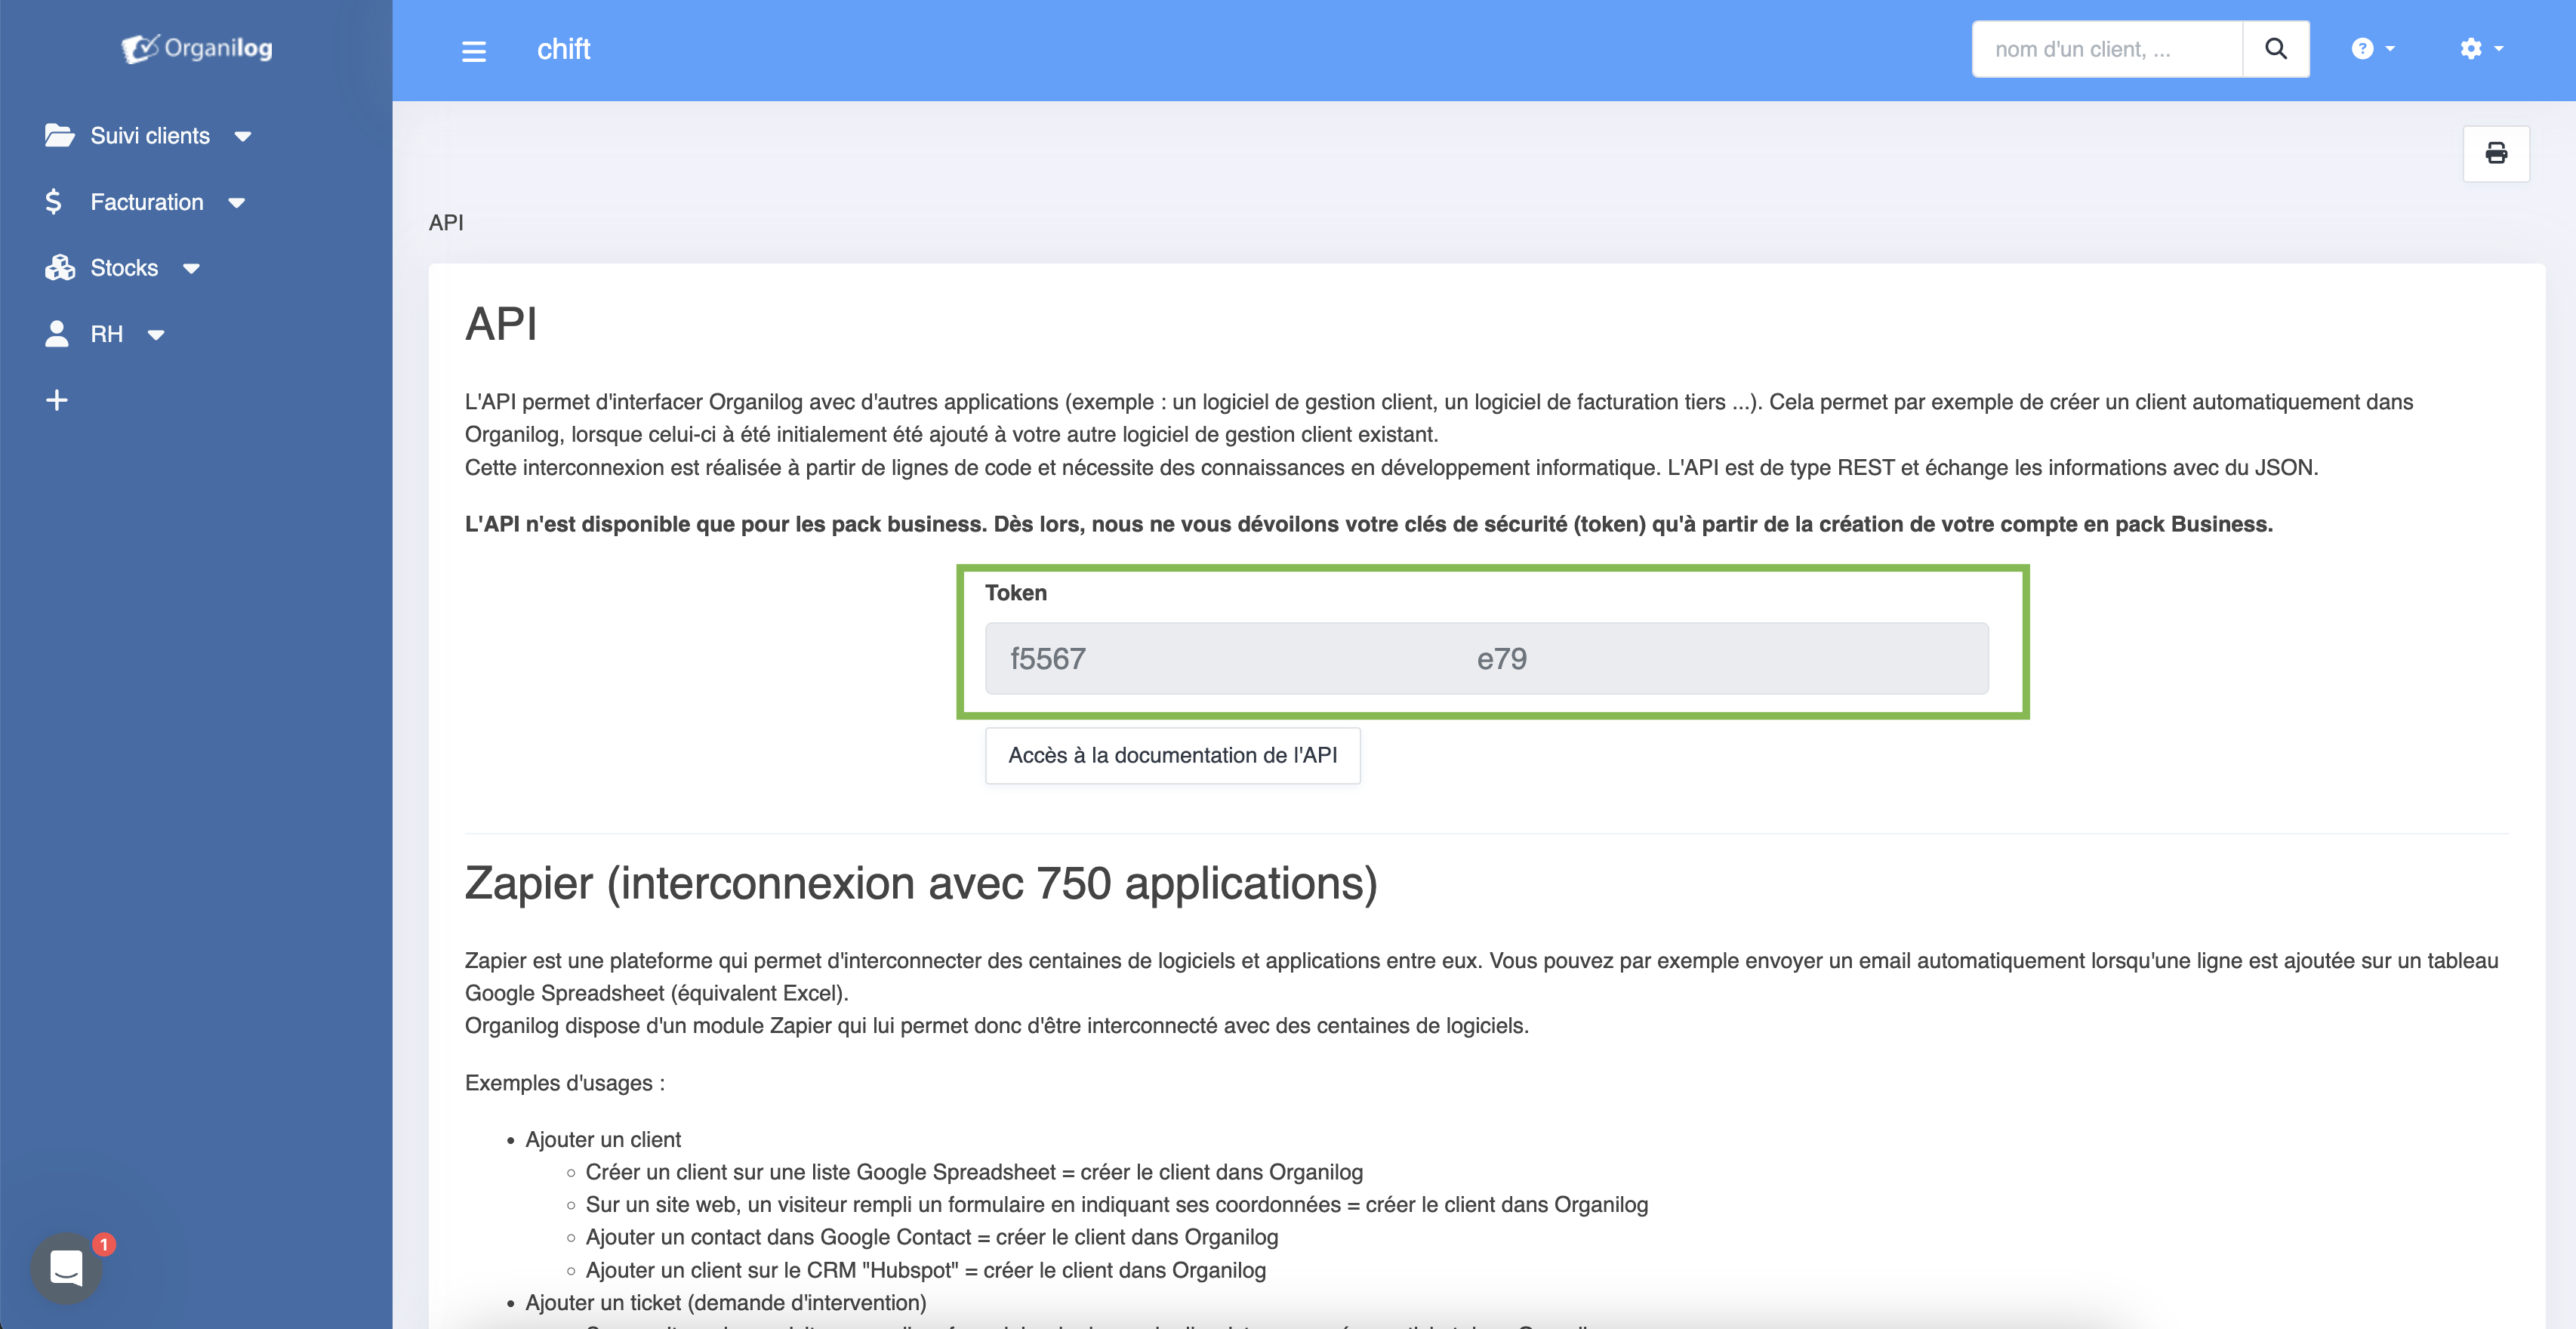The width and height of the screenshot is (2576, 1329).
Task: Expand the RH dropdown arrow
Action: 156,335
